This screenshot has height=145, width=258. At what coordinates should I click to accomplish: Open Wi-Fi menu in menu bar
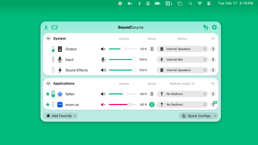(x=200, y=3)
